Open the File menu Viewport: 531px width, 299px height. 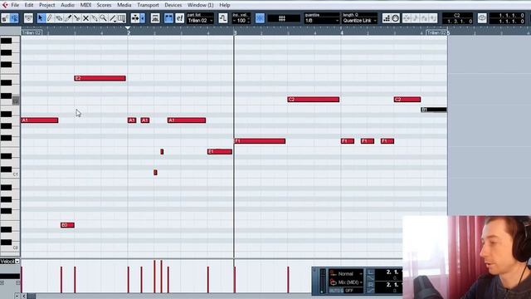tap(15, 5)
